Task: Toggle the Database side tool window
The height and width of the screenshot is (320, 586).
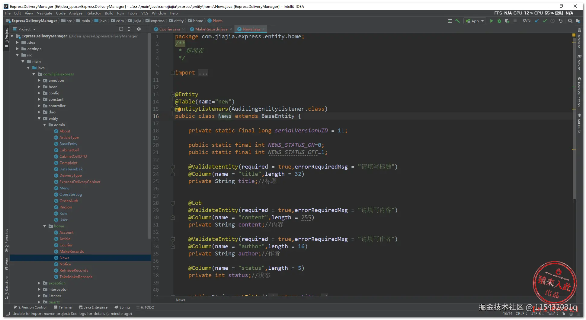Action: (579, 39)
